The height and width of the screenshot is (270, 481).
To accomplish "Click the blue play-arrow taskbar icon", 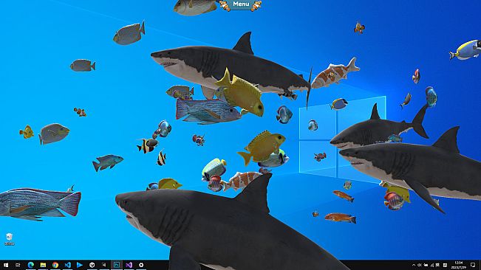I will (80, 265).
